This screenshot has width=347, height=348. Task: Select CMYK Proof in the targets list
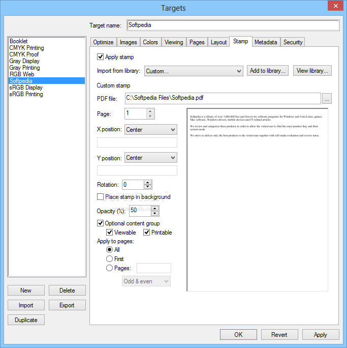coord(47,54)
